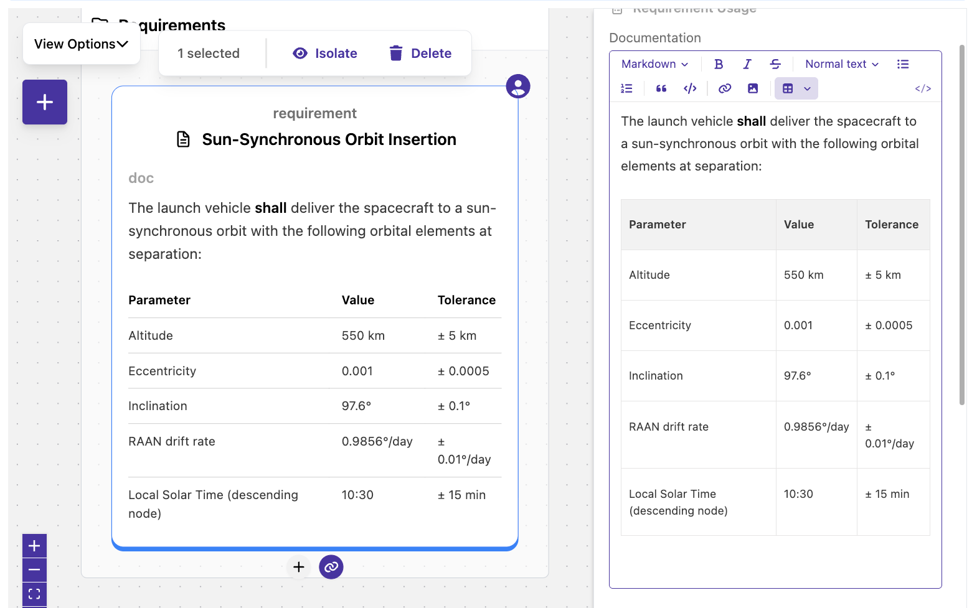Insert a block quote
977x608 pixels.
[x=661, y=88]
